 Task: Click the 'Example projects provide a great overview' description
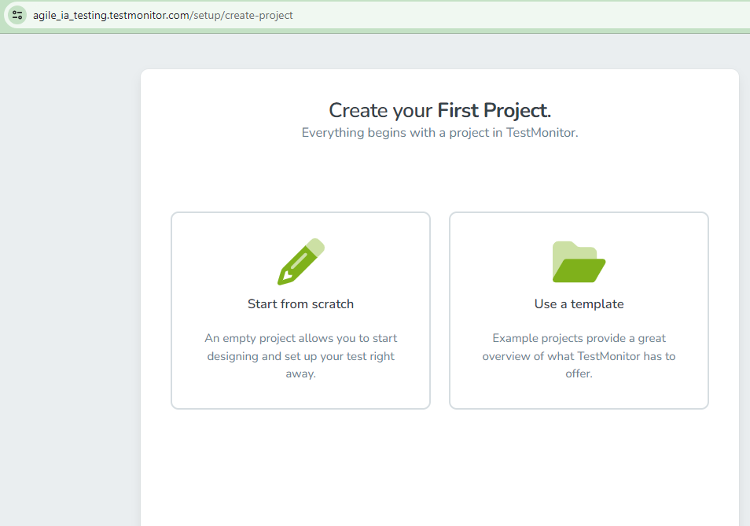click(x=579, y=355)
